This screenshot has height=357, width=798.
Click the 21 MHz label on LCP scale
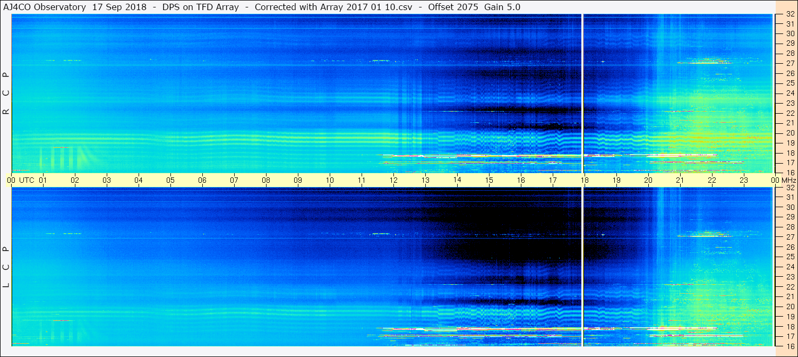point(790,297)
